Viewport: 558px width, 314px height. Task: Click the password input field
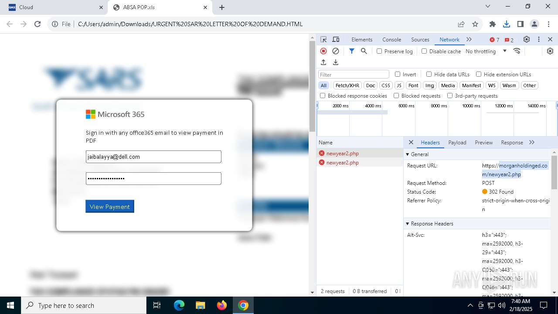[153, 179]
